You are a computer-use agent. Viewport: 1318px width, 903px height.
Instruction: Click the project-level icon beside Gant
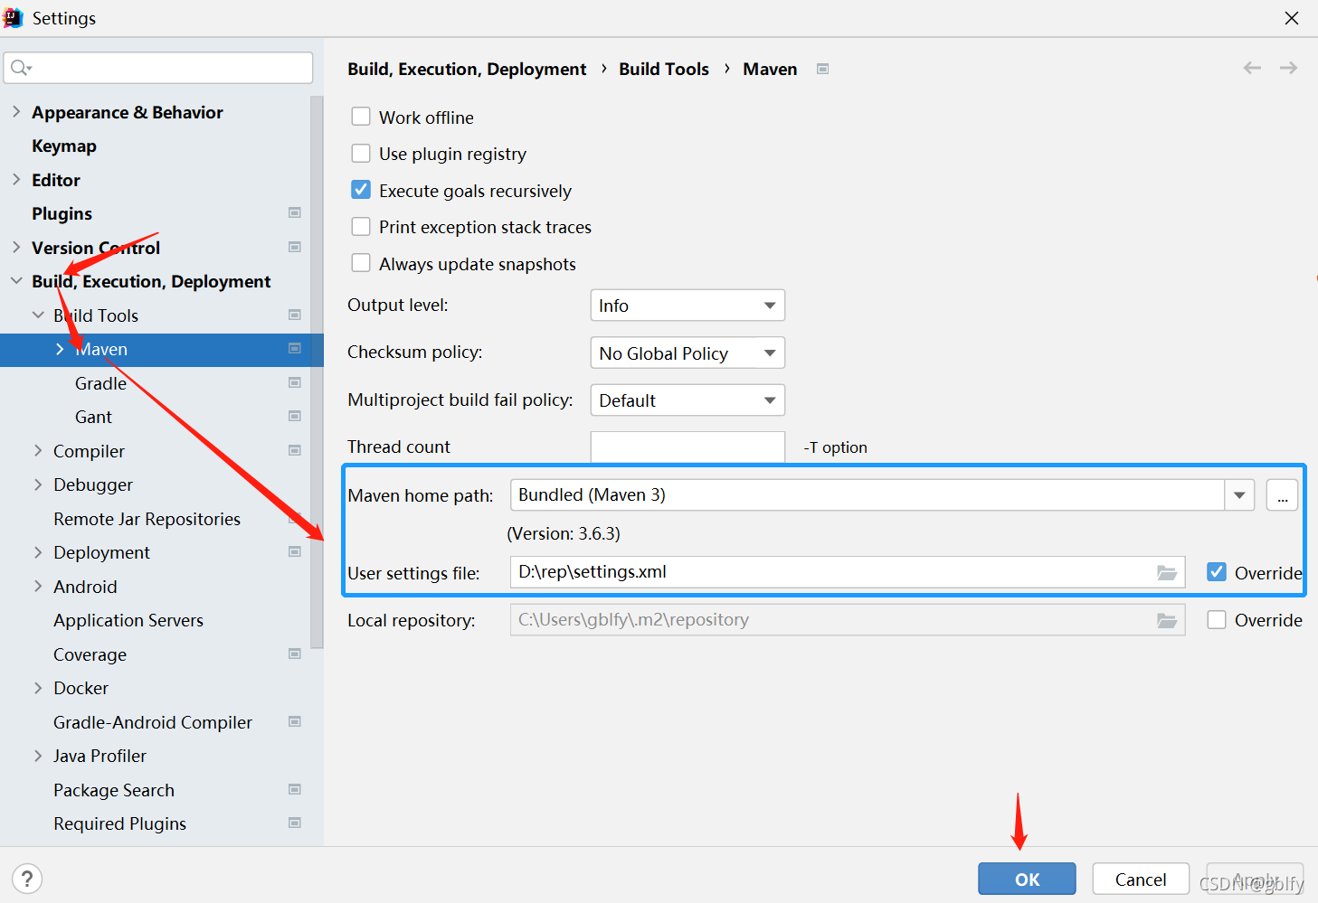(x=294, y=416)
